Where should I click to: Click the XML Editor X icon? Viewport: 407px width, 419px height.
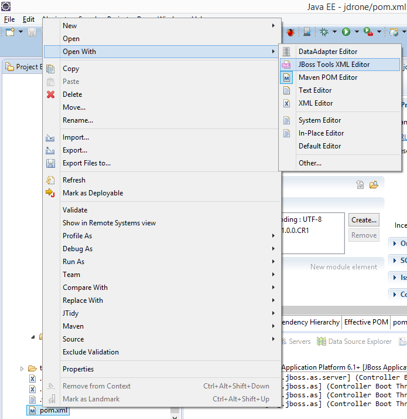[x=286, y=103]
